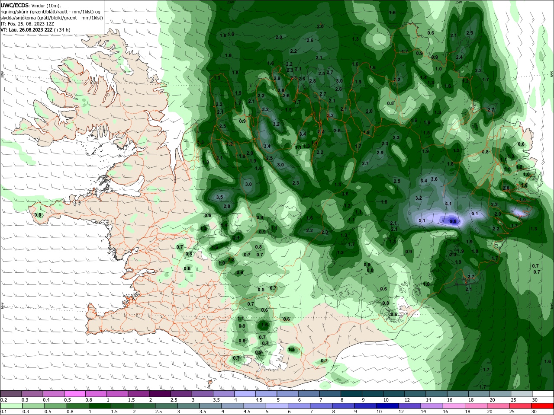554x415 pixels.
Task: Click the very dark purple snow legend swatch labeled 2
Action: [x=160, y=394]
